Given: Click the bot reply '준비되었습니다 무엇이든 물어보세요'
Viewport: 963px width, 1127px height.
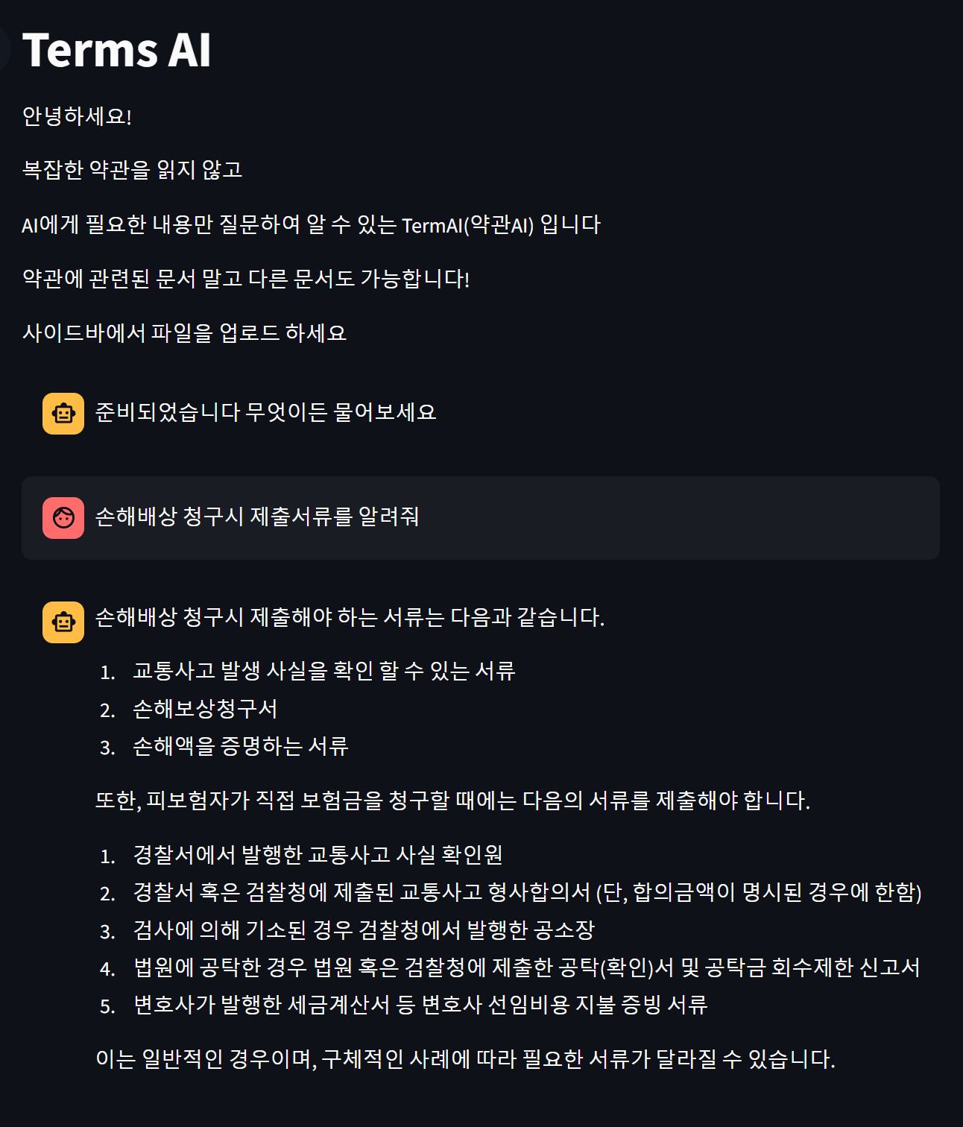Looking at the screenshot, I should 266,412.
